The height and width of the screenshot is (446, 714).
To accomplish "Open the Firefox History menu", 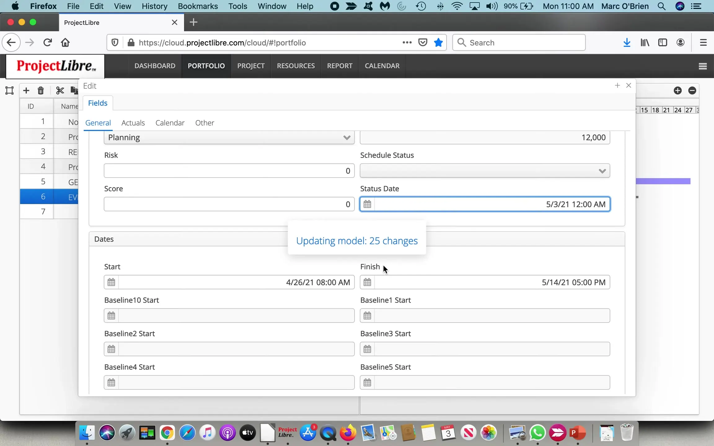I will (154, 6).
